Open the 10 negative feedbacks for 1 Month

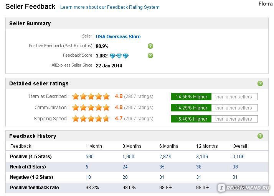(88, 177)
